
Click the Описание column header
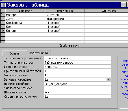point(106,11)
